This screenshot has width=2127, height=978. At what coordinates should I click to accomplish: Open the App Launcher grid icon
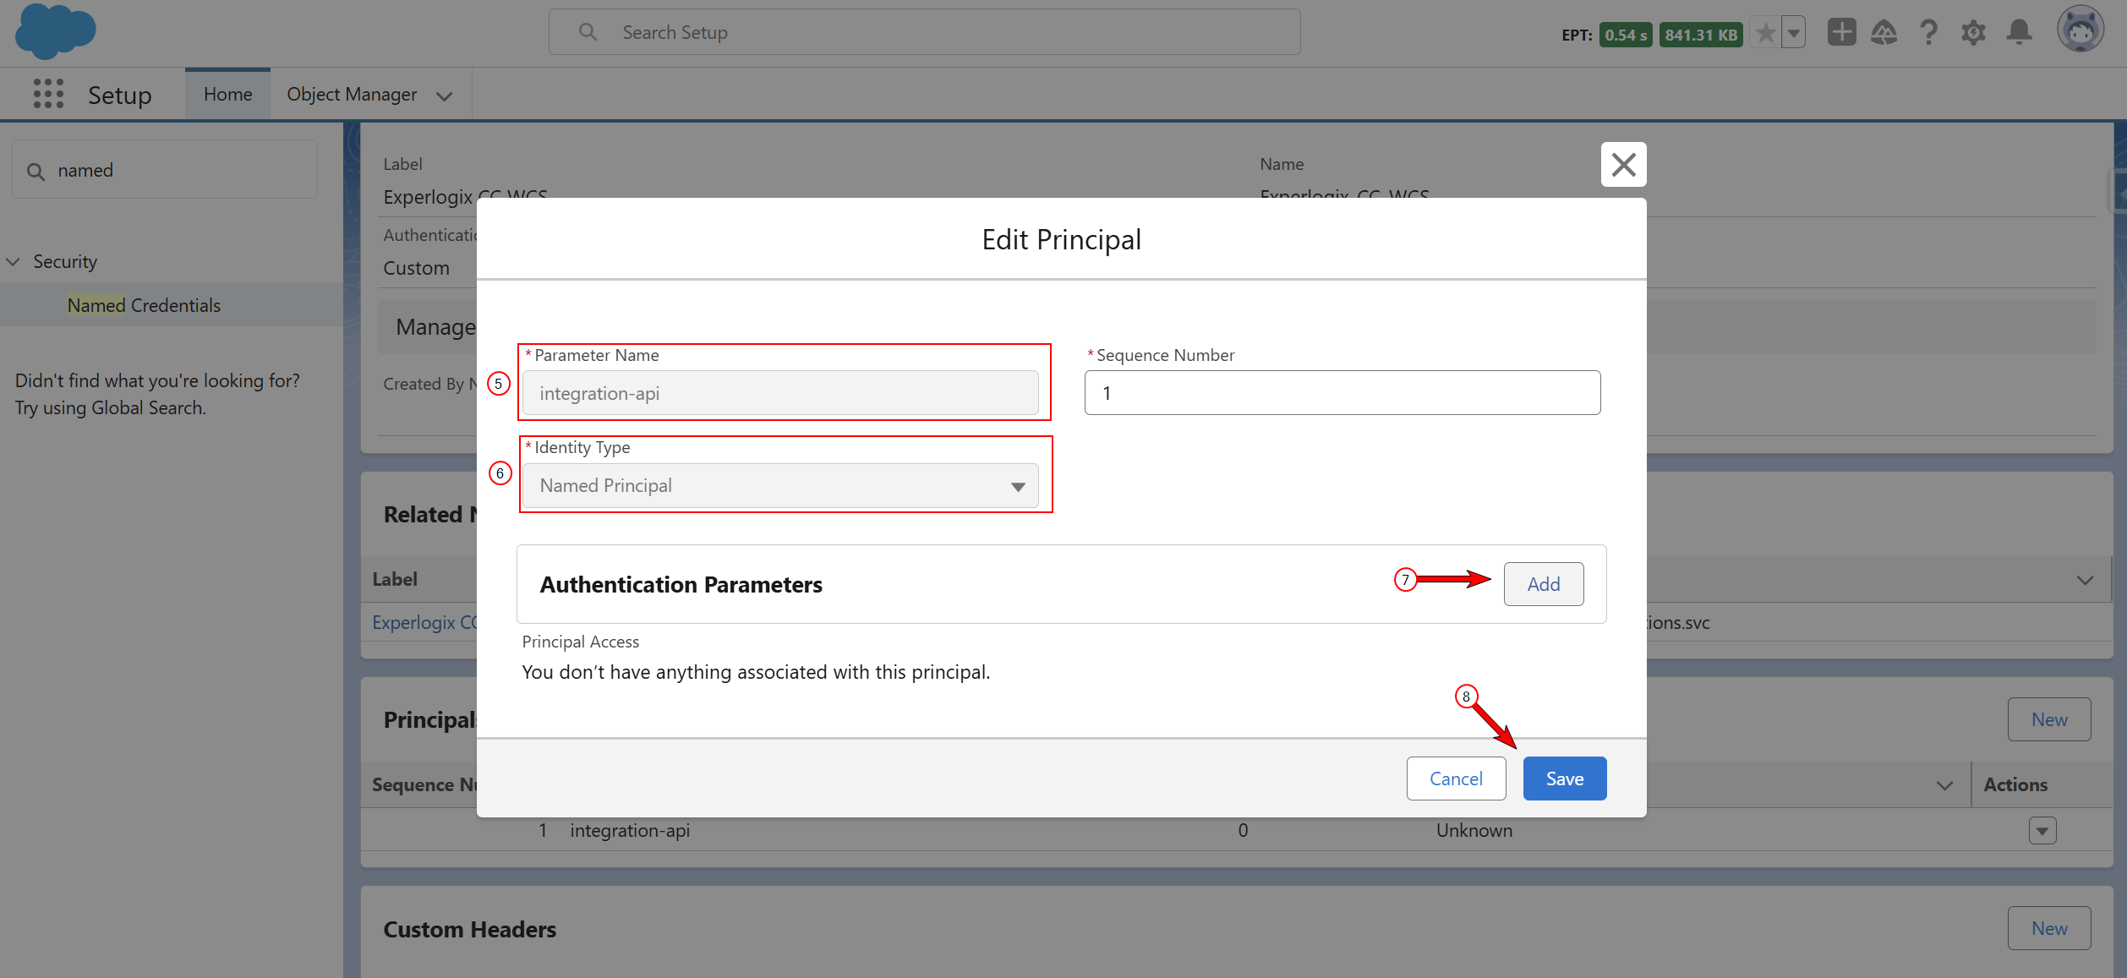click(49, 94)
